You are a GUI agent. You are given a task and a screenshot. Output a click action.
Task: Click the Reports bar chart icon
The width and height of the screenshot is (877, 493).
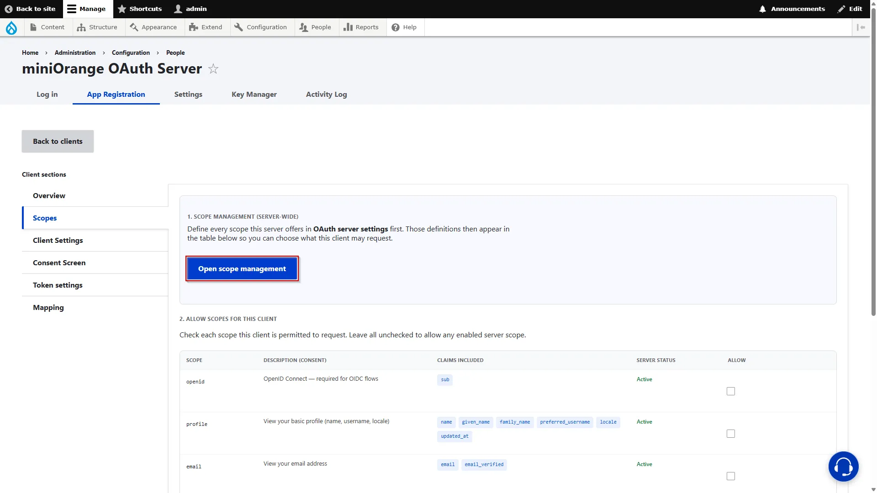[x=348, y=27]
